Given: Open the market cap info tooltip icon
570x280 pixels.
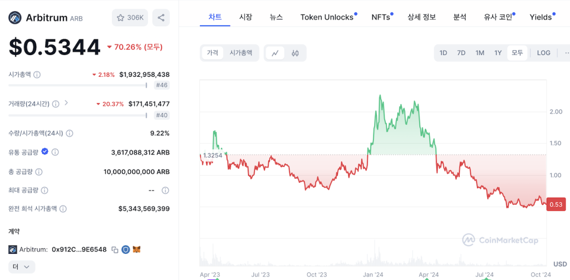Looking at the screenshot, I should [x=37, y=75].
